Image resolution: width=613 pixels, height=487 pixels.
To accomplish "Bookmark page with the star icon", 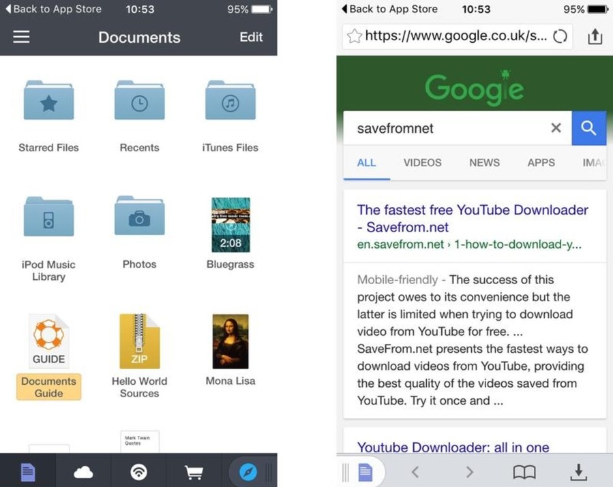I will coord(354,36).
